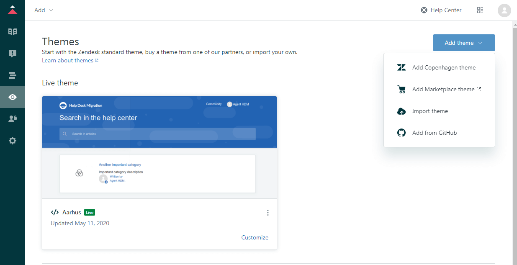Click Customize on the Aarhus theme

(255, 237)
